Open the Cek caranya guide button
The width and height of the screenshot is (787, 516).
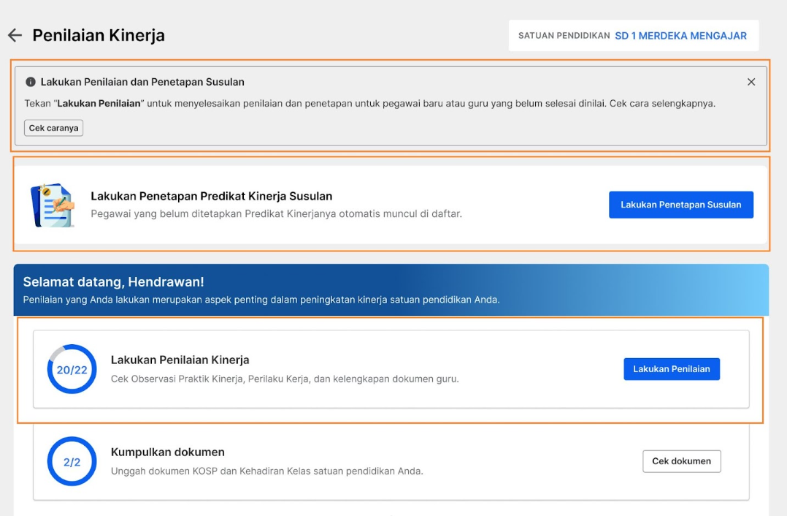coord(54,128)
